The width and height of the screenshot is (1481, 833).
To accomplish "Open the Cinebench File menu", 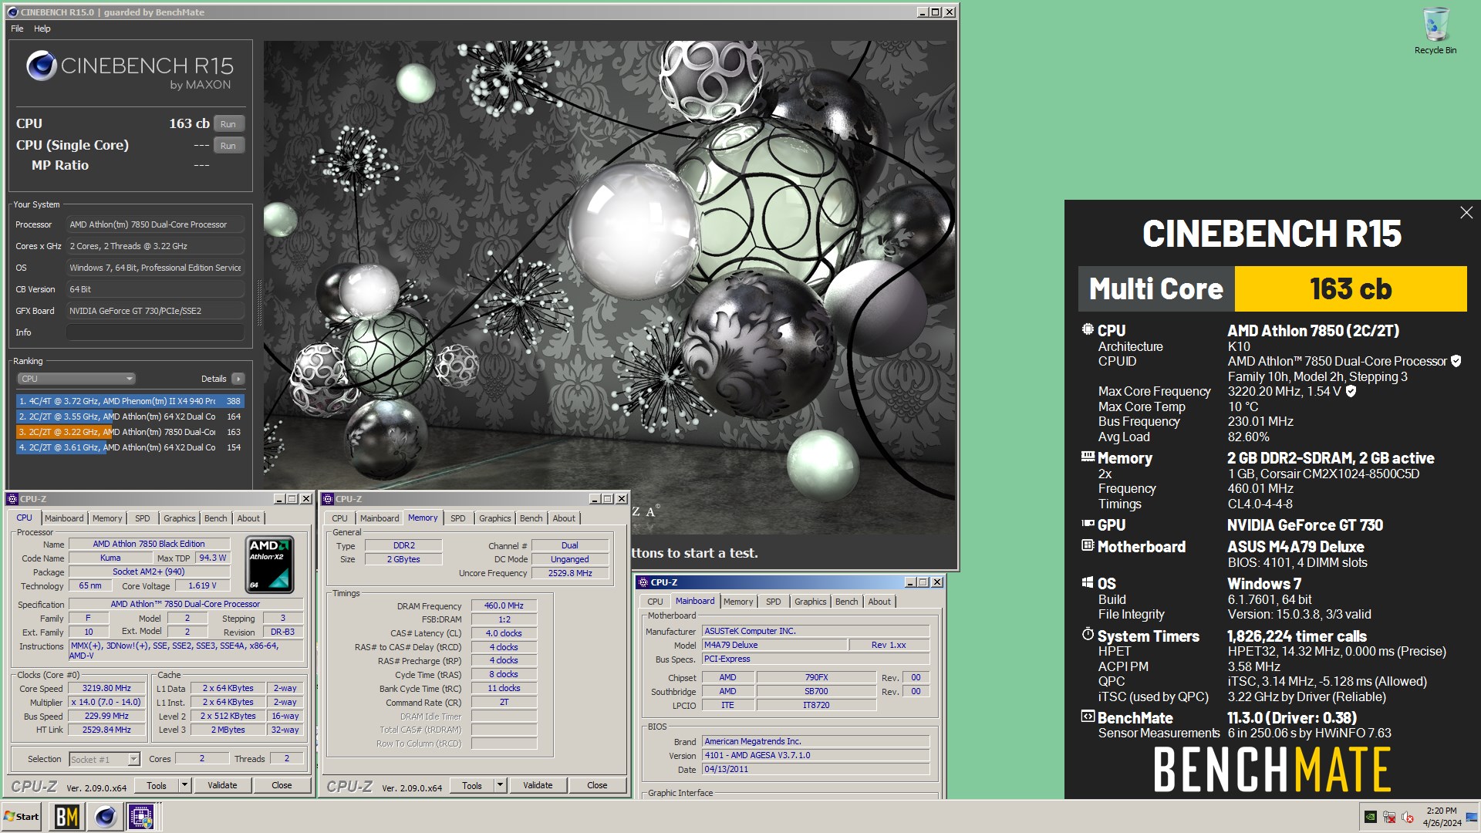I will click(17, 29).
